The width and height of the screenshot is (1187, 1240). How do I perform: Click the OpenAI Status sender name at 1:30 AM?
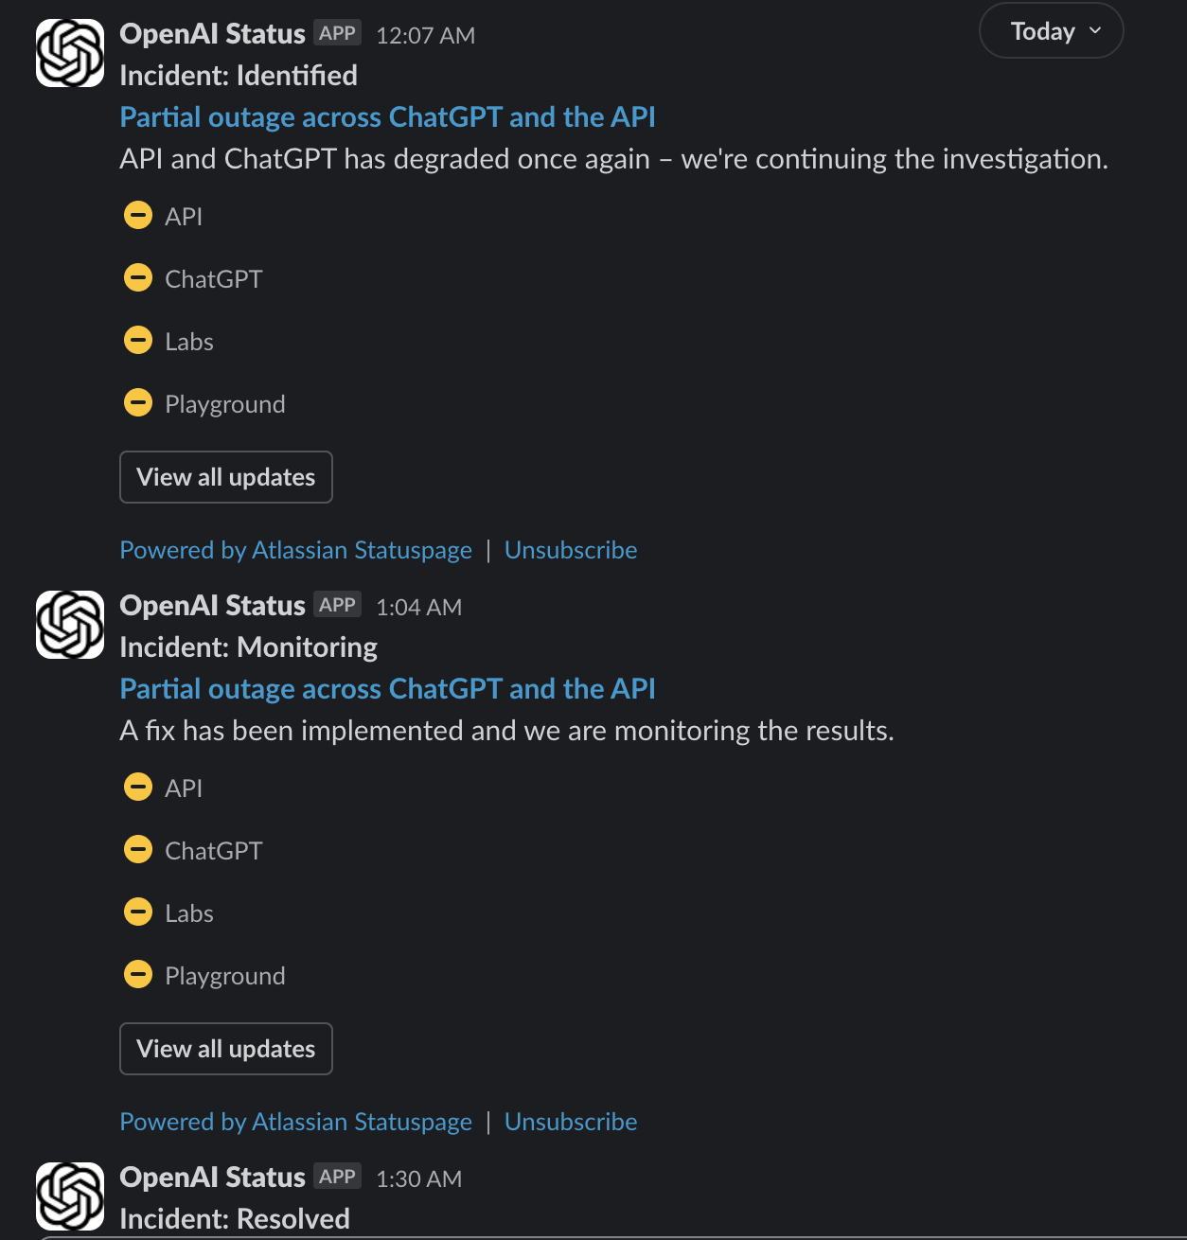click(212, 1178)
